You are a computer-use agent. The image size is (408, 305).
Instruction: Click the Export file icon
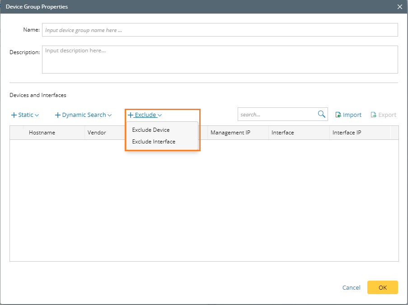(x=374, y=115)
